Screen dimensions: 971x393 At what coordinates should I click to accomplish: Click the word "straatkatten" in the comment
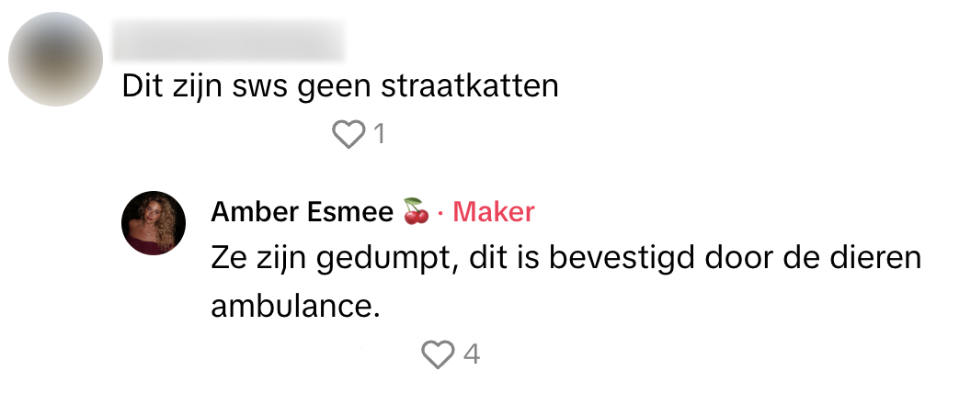(472, 86)
